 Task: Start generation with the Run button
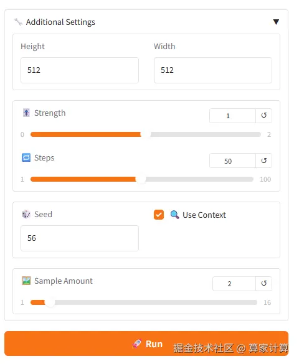146,343
